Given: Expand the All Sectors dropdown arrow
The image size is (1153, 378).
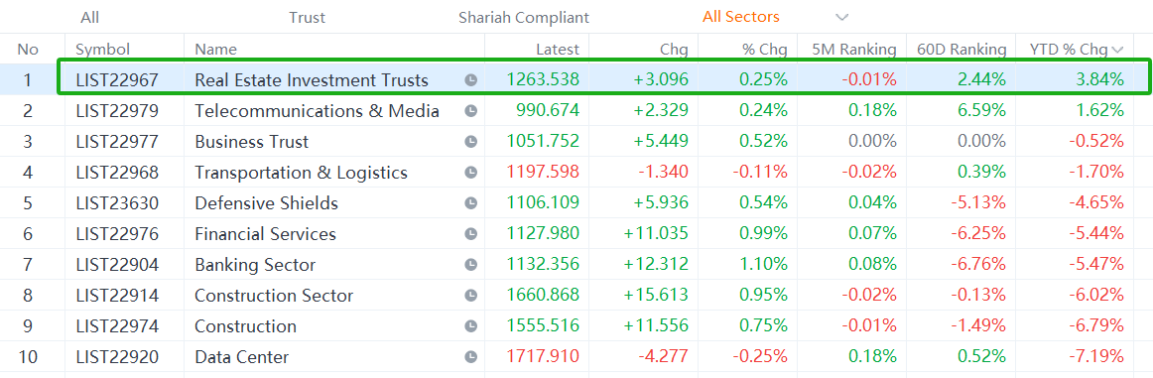Looking at the screenshot, I should click(842, 17).
